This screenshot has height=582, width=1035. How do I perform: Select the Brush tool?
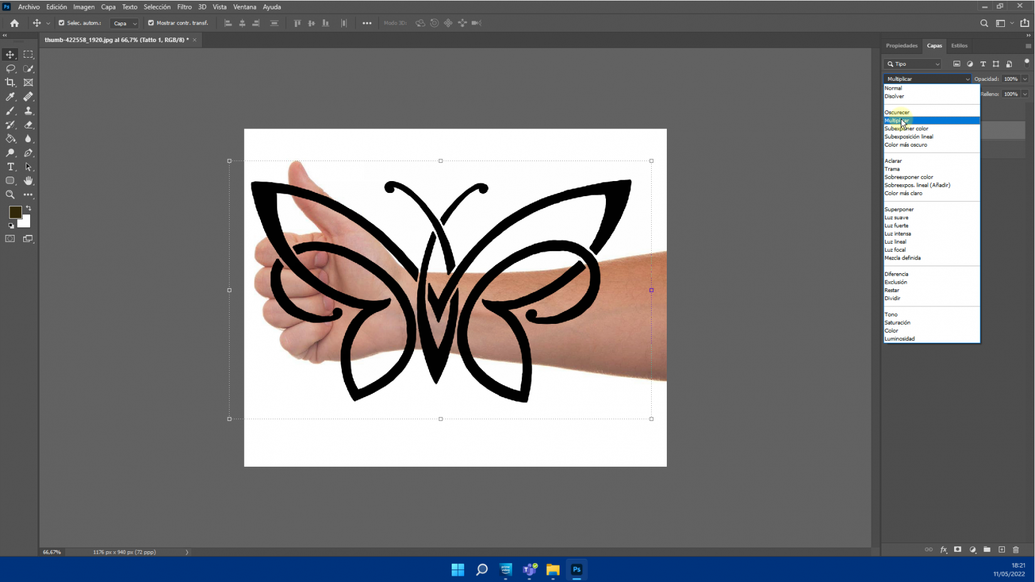(x=11, y=111)
